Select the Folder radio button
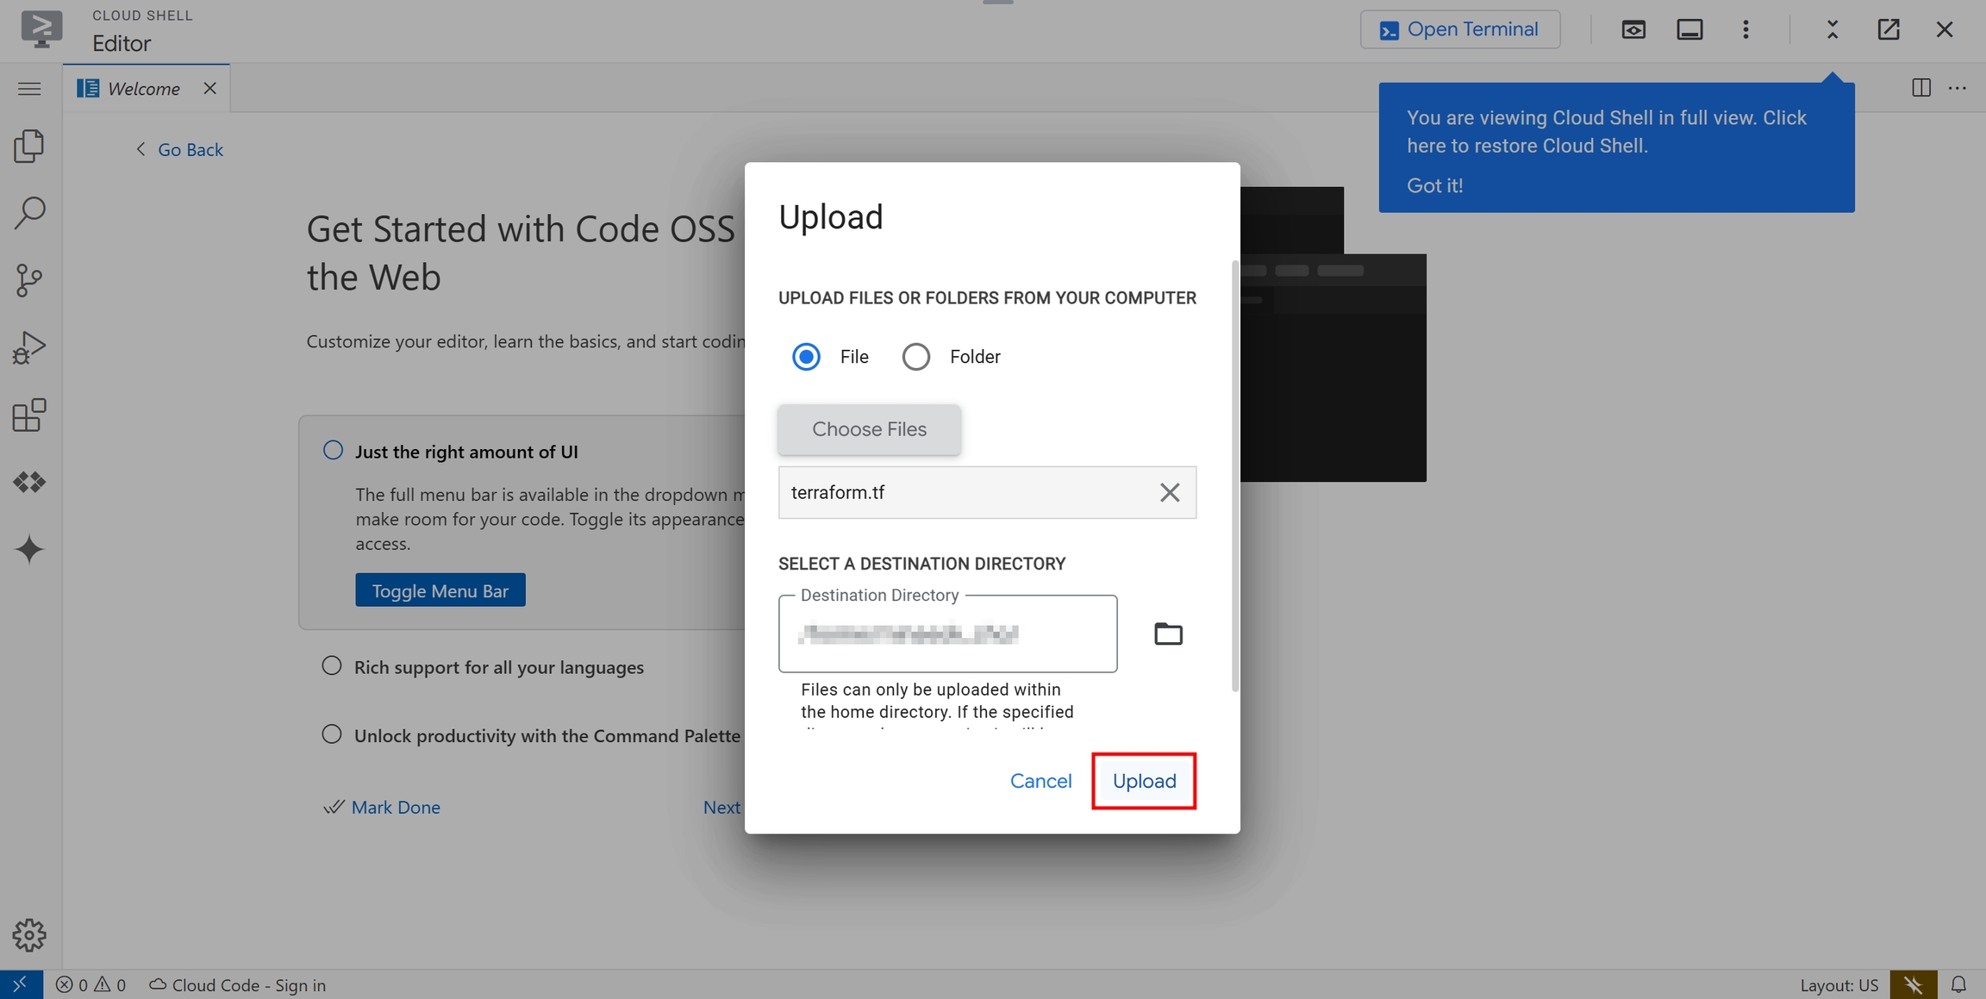This screenshot has height=999, width=1986. 915,357
